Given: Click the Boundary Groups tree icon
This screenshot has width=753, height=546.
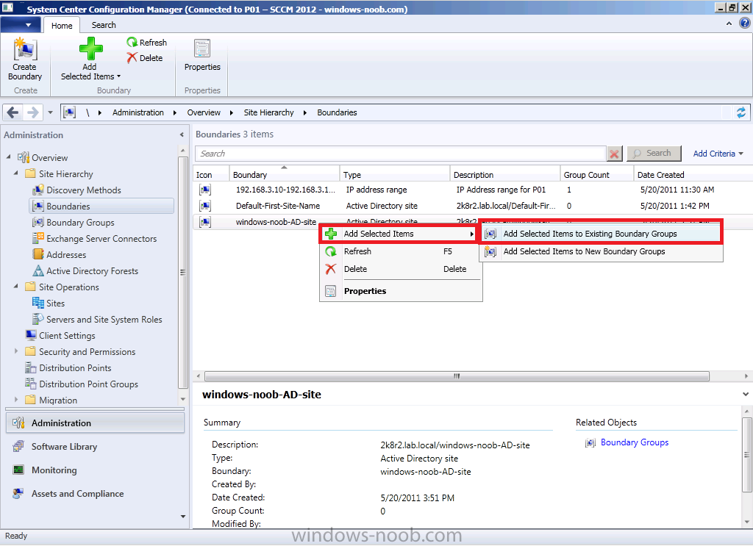Looking at the screenshot, I should tap(38, 223).
